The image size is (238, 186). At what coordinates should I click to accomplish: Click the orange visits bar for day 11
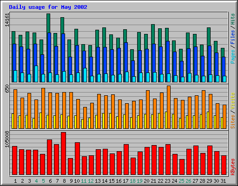85,118
